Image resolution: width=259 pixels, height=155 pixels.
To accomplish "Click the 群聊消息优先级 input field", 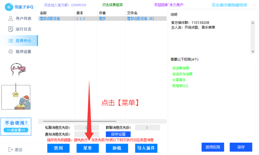I will (147, 128).
